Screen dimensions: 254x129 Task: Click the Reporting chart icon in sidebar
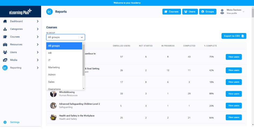coord(5,68)
